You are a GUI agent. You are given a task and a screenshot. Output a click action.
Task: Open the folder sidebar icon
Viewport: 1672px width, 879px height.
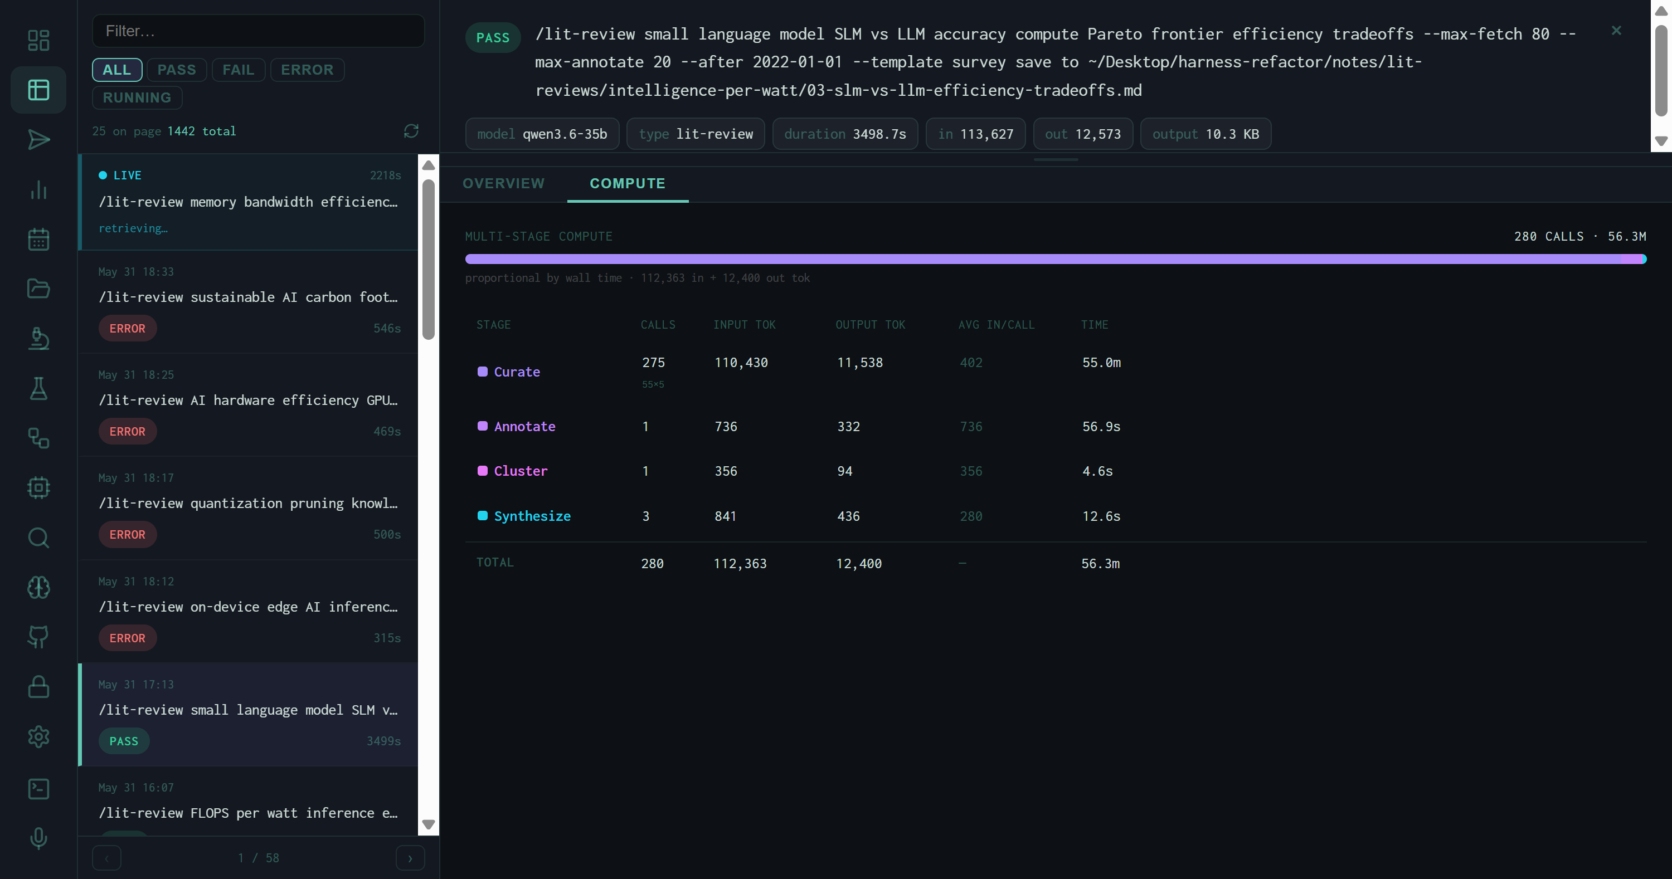[x=38, y=289]
